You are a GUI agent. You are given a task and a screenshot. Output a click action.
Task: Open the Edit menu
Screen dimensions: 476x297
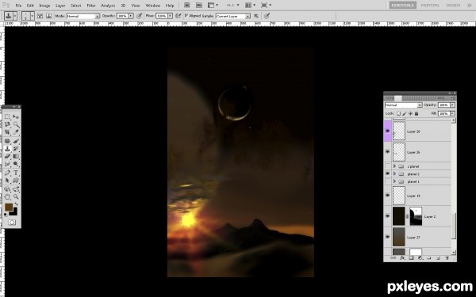[30, 6]
